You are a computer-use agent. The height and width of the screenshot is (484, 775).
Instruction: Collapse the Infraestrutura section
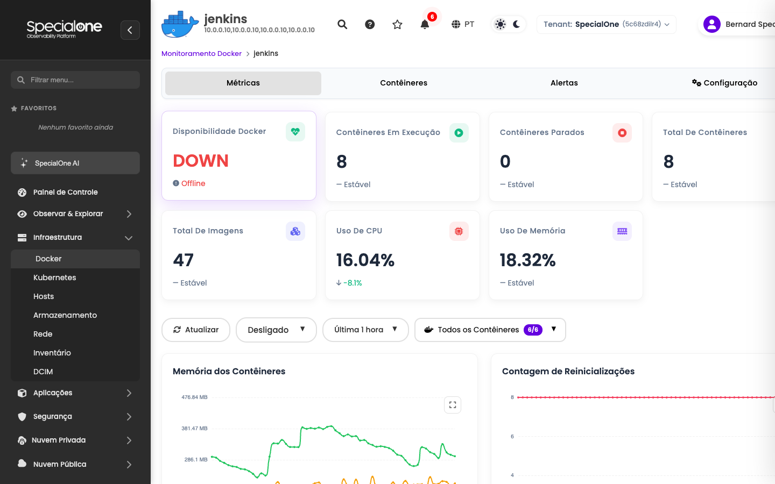pyautogui.click(x=75, y=238)
